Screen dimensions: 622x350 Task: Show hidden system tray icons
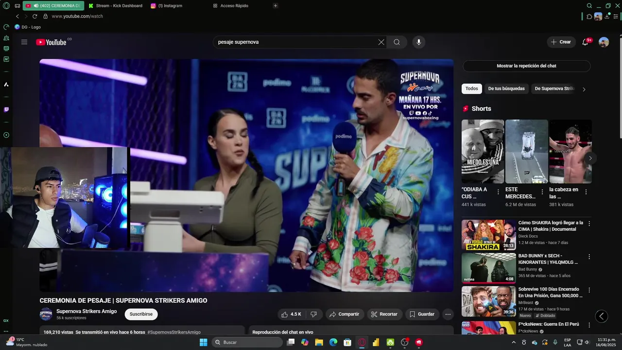point(514,342)
